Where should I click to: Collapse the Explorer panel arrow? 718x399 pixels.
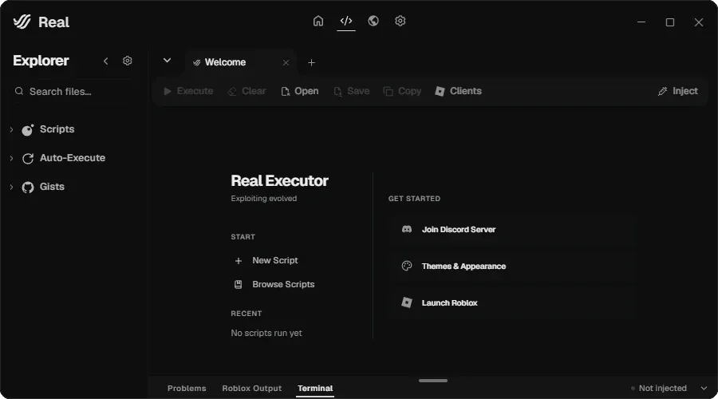pyautogui.click(x=106, y=61)
